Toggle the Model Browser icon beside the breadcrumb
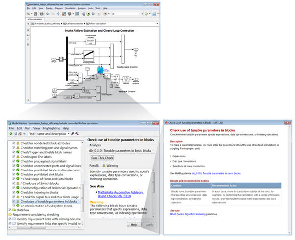This screenshot has height=240, width=295. (28, 24)
